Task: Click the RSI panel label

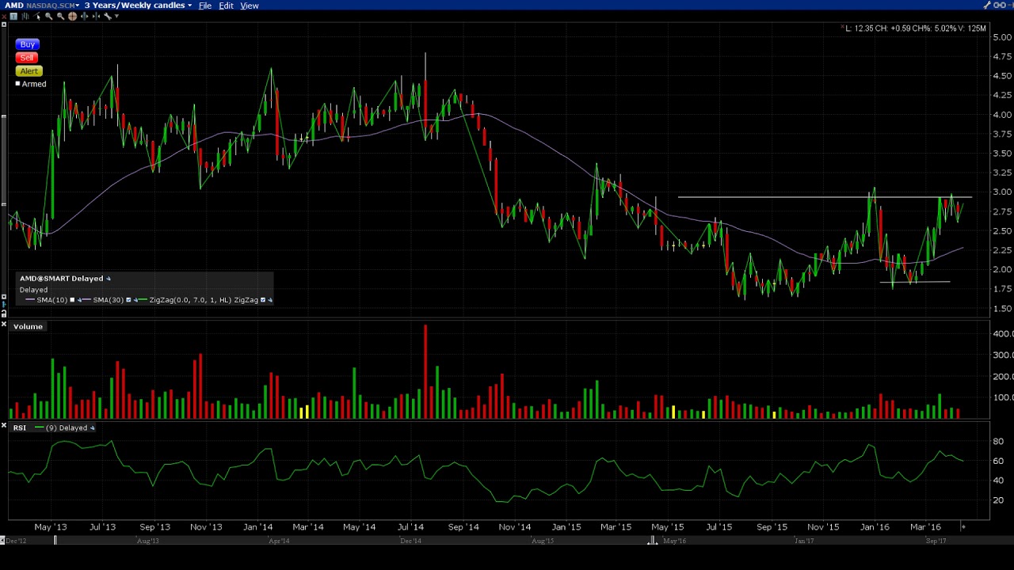Action: point(19,428)
